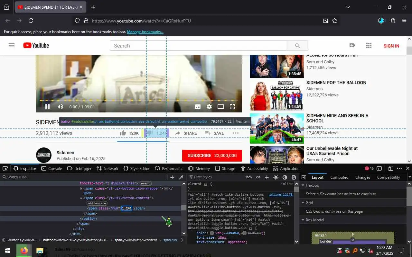Toggle closed captions CC button

[x=198, y=107]
